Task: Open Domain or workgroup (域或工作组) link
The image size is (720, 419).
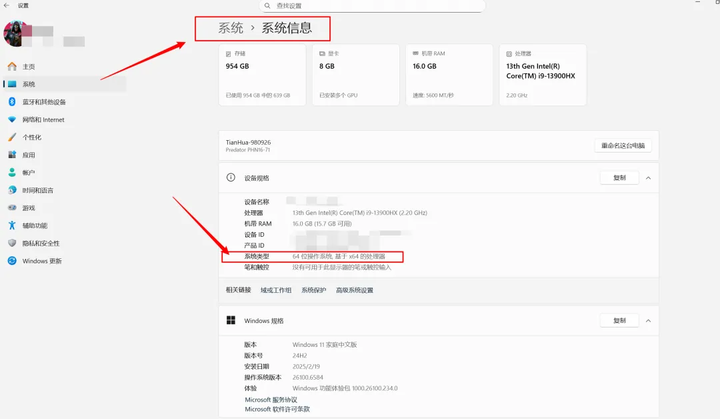Action: [x=276, y=290]
